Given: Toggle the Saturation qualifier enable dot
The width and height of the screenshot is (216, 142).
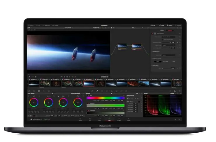Looking at the screenshot, I should pyautogui.click(x=88, y=103).
